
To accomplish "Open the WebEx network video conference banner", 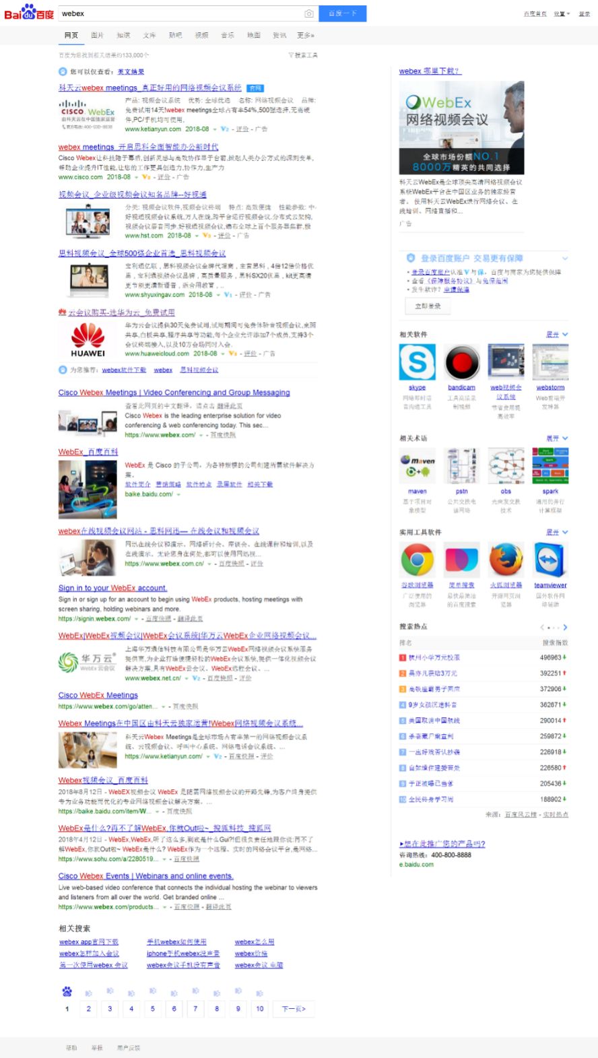I will pyautogui.click(x=461, y=127).
